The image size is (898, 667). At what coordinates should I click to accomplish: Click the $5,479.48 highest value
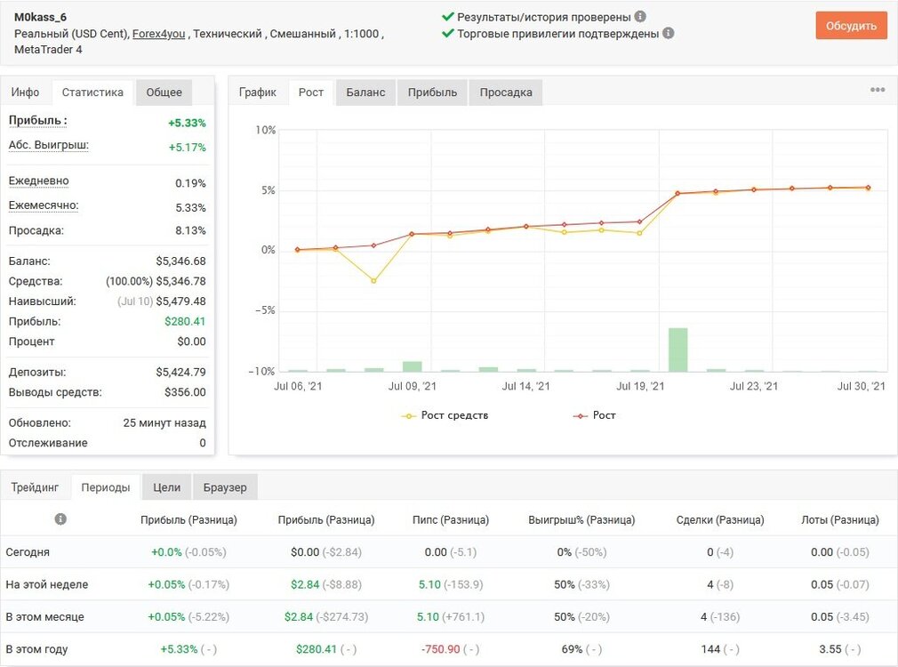pyautogui.click(x=181, y=301)
